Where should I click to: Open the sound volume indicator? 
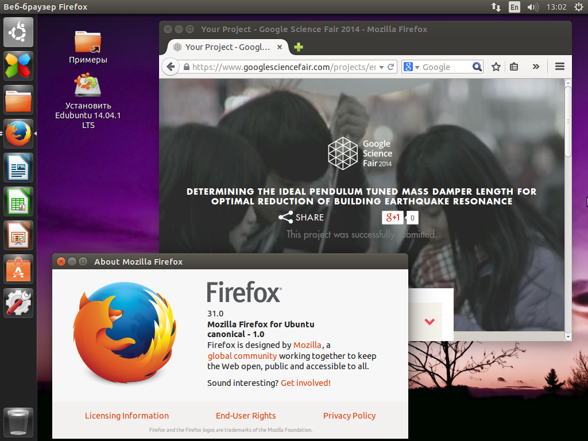(x=532, y=7)
